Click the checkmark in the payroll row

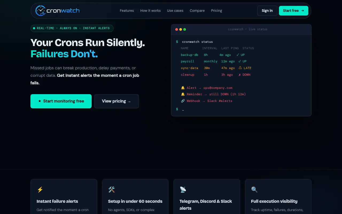240,61
